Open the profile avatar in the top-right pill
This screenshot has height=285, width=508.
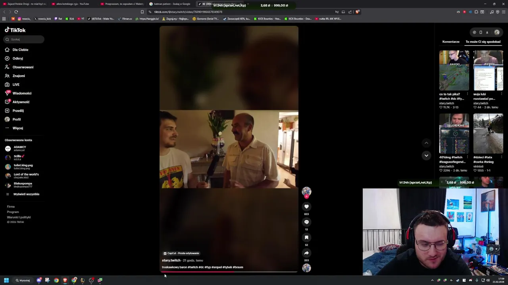coord(496,32)
